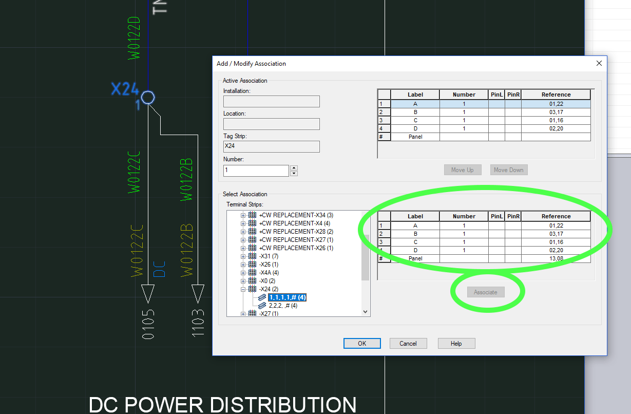Open Help for the association dialog
Image resolution: width=631 pixels, height=414 pixels.
click(456, 344)
